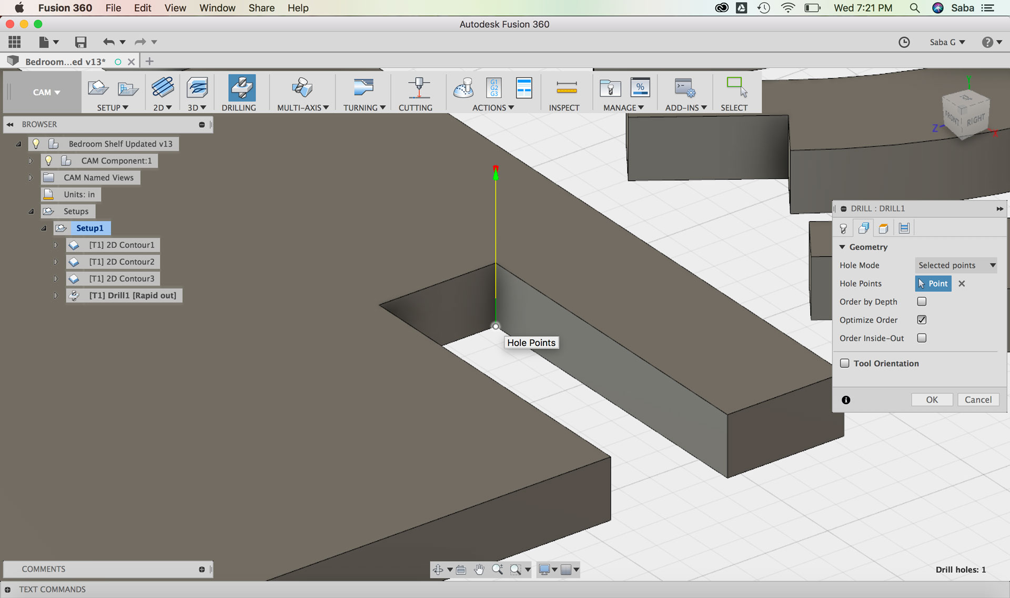Click Cancel in the Drill dialog
This screenshot has width=1010, height=598.
point(977,400)
